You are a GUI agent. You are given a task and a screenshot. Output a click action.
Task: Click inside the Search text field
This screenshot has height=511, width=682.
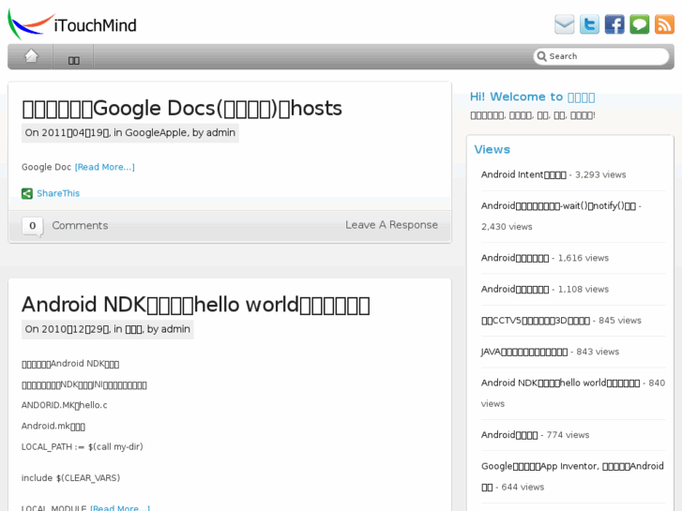pyautogui.click(x=605, y=56)
